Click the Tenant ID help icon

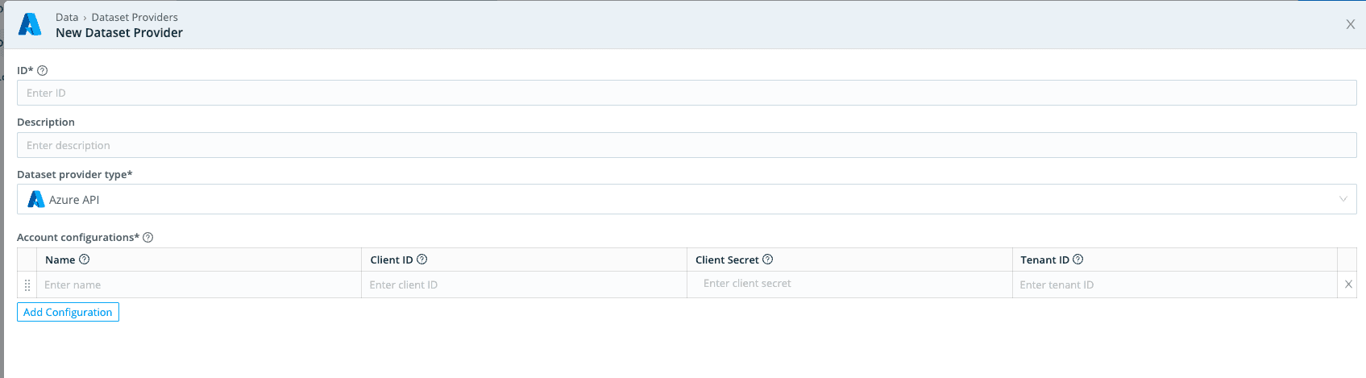tap(1078, 260)
